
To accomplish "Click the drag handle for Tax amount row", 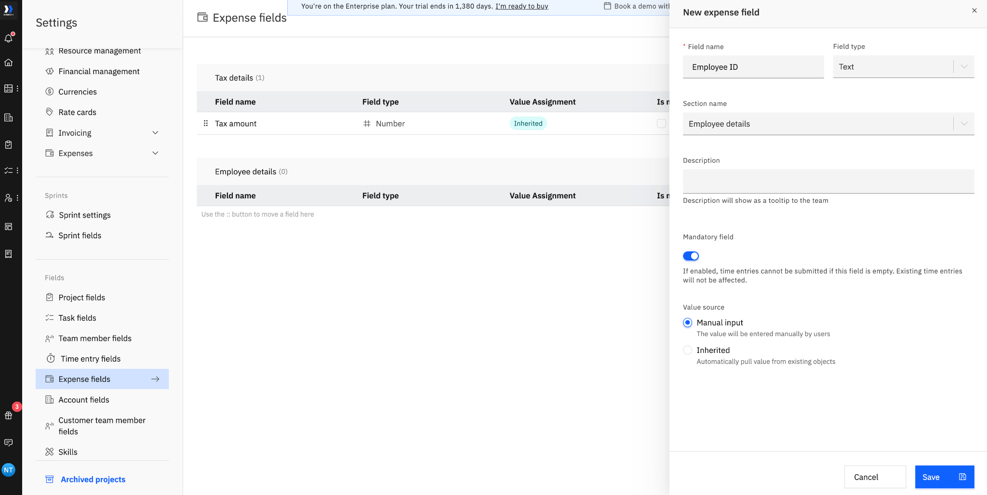I will click(x=206, y=123).
